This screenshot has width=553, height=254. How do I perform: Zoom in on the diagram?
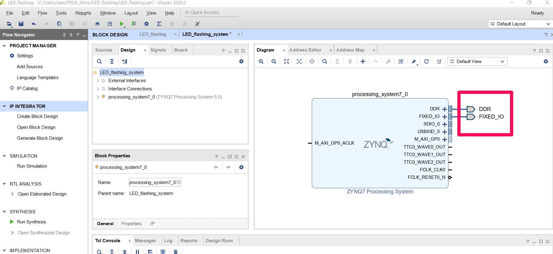coord(261,62)
